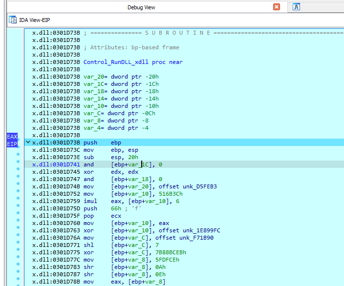Click operand 0Ah in shr instruction
The image size is (344, 286).
160,267
